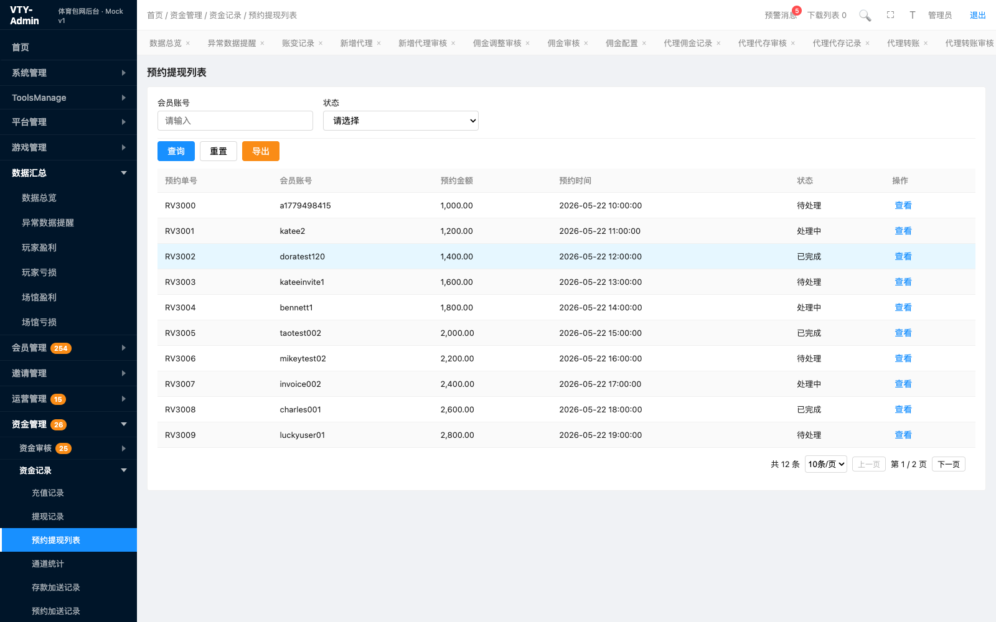Click 首页 in the breadcrumb
Screen dimensions: 996x622
point(155,16)
